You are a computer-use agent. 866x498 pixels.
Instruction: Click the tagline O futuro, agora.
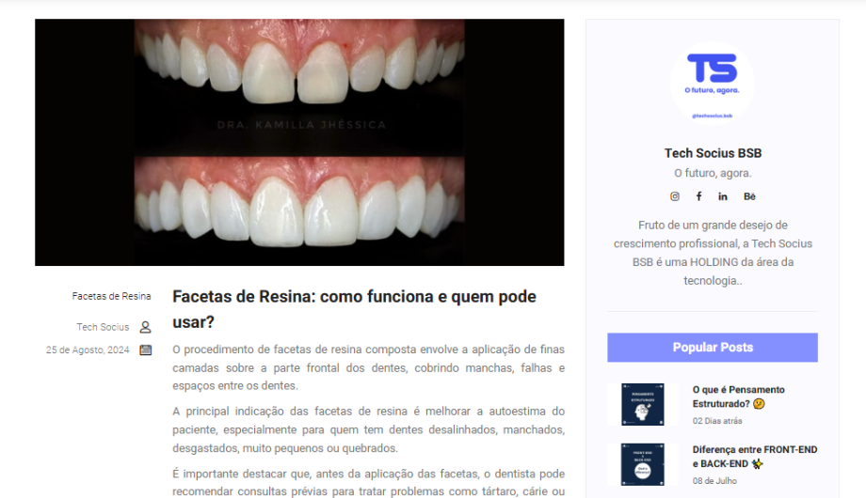pyautogui.click(x=713, y=173)
